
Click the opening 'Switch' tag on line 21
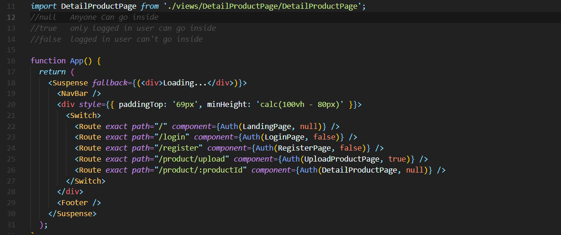[x=84, y=116]
